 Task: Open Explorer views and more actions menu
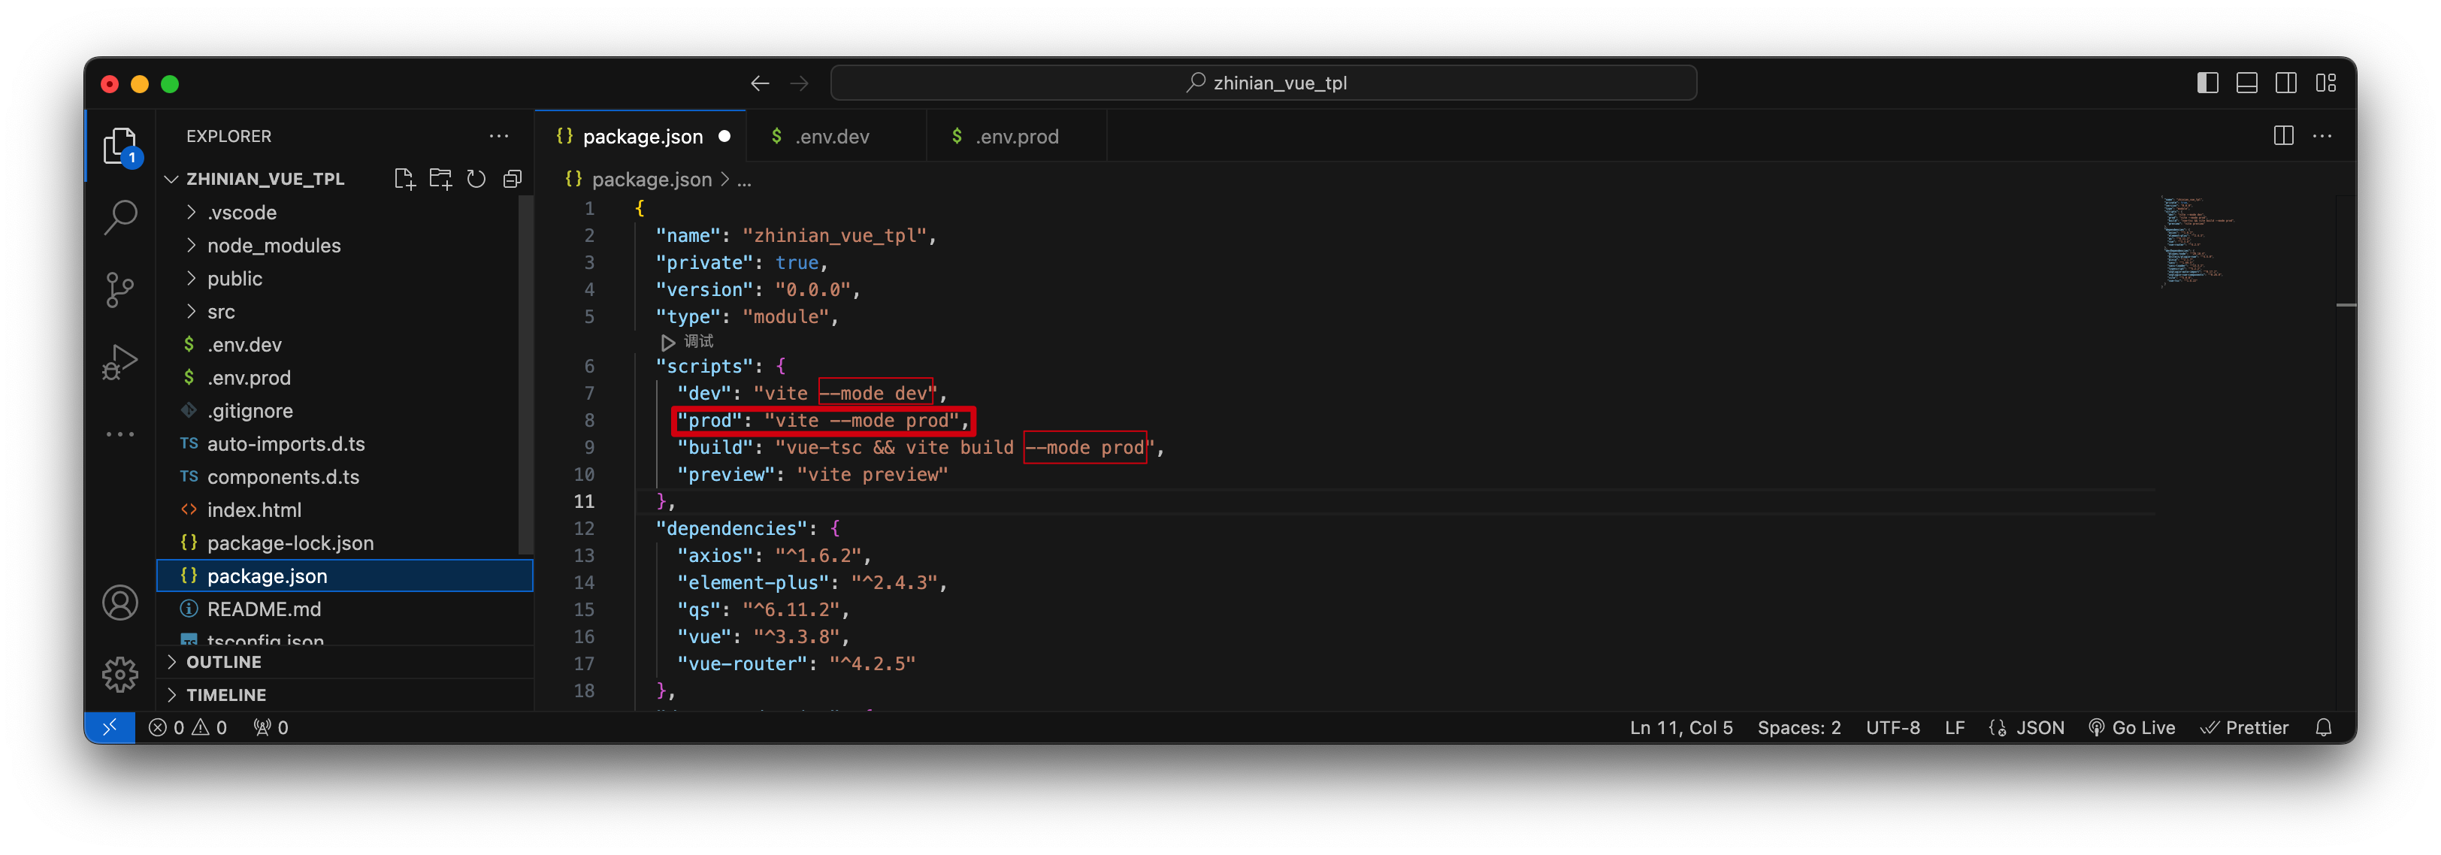coord(499,136)
